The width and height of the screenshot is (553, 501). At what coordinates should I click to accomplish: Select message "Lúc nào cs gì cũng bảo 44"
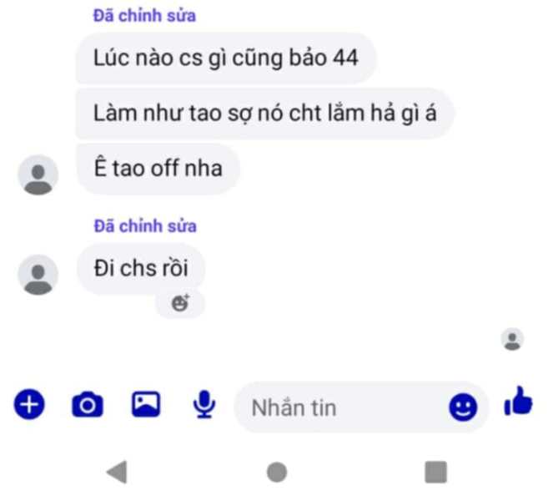click(x=226, y=58)
